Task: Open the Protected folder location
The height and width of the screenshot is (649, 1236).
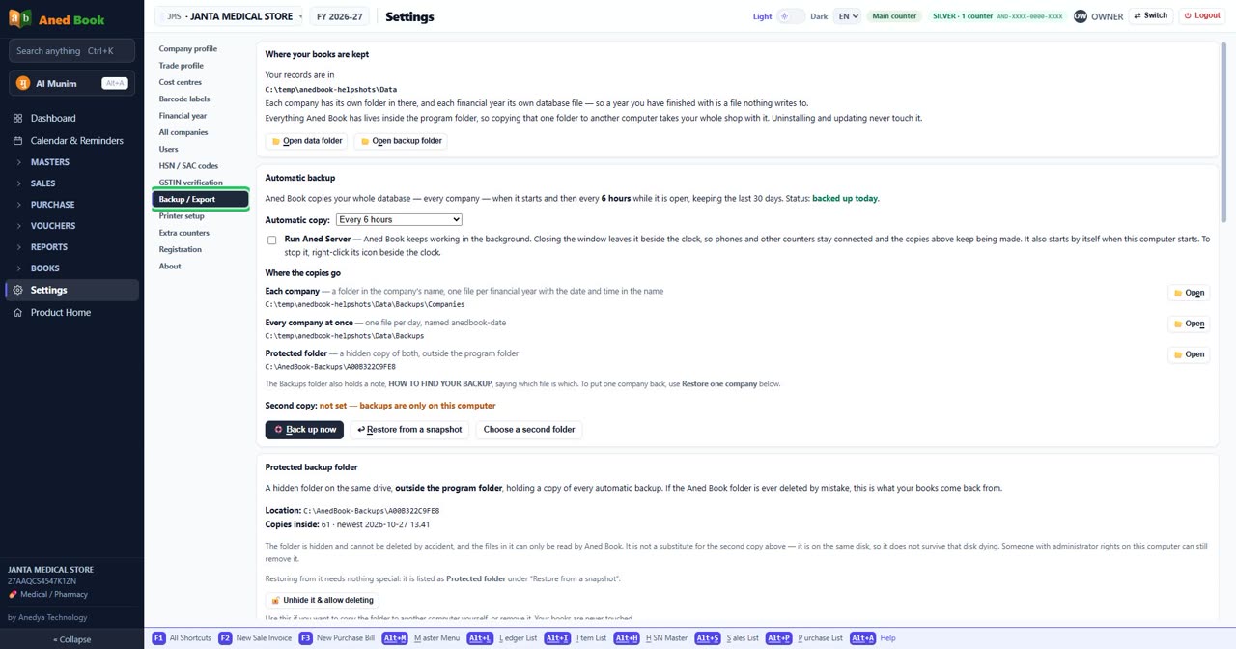Action: pyautogui.click(x=1189, y=354)
